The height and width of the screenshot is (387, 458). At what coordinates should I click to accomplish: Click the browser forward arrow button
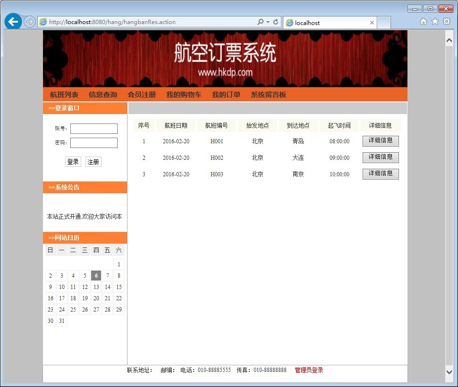click(29, 22)
